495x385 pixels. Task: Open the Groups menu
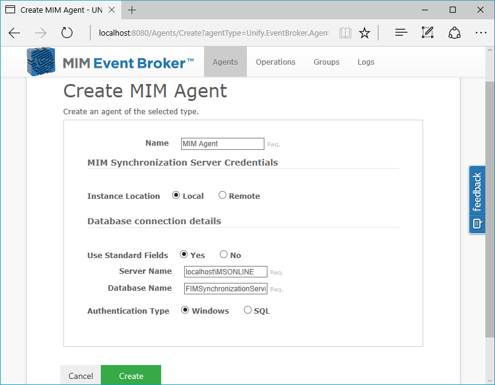[327, 62]
